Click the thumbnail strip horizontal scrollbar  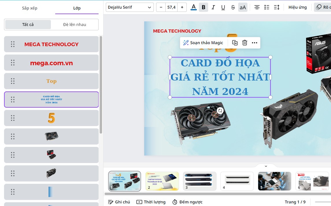(x=217, y=194)
